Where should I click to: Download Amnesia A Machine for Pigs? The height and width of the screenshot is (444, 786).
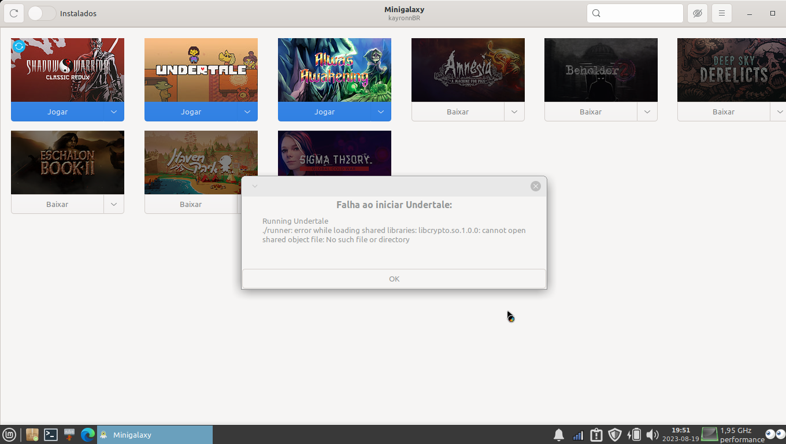tap(458, 112)
